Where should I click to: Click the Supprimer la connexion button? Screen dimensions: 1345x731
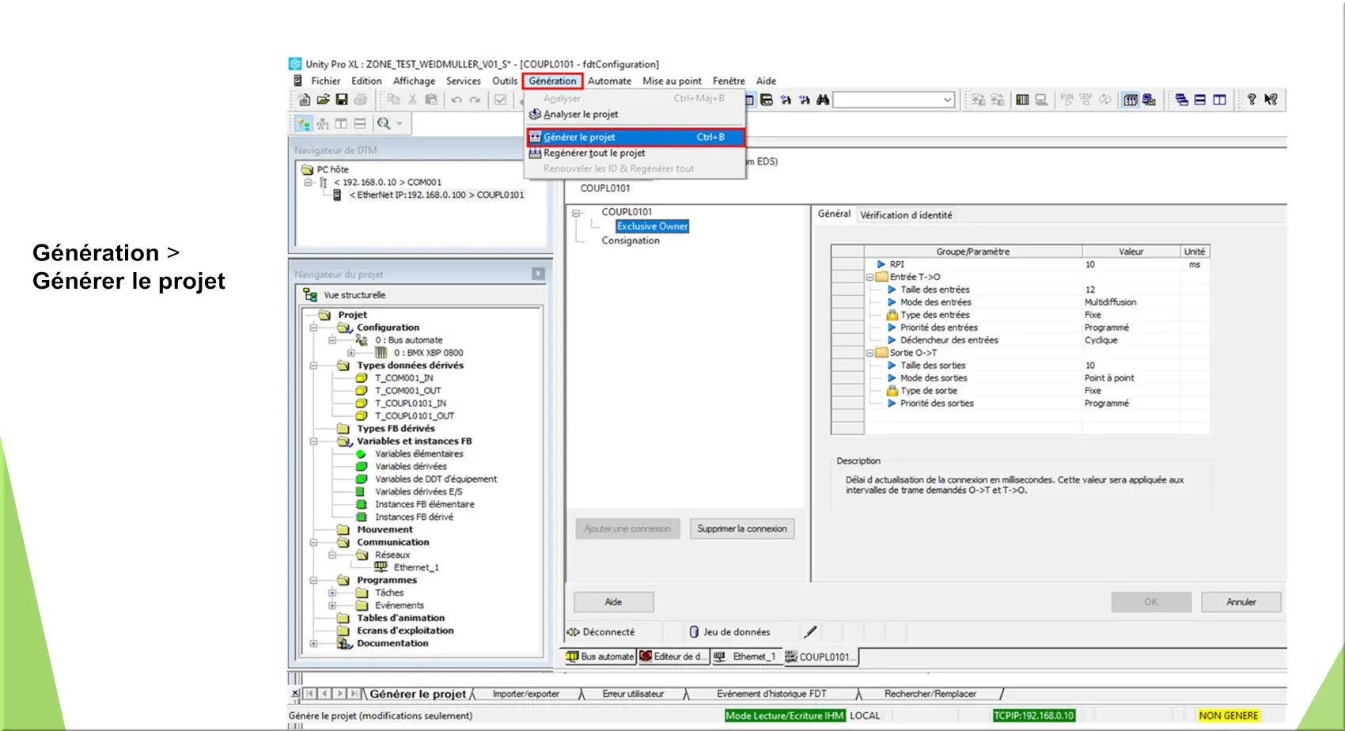pyautogui.click(x=742, y=528)
